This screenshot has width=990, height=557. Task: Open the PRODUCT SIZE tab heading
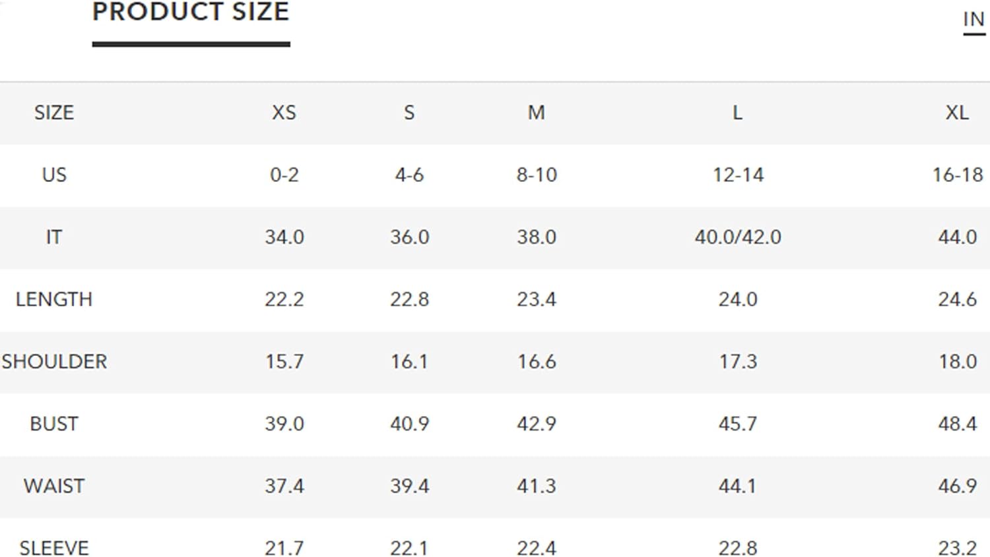(191, 12)
